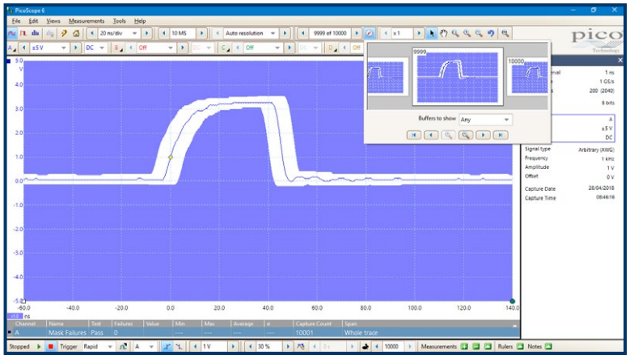The width and height of the screenshot is (630, 359).
Task: Select buffer 9999 thumbnail
Action: (x=458, y=76)
